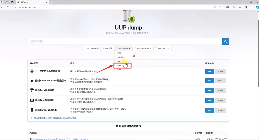Toggle vertical tabs icon
This screenshot has width=259, height=140.
click(x=12, y=2)
